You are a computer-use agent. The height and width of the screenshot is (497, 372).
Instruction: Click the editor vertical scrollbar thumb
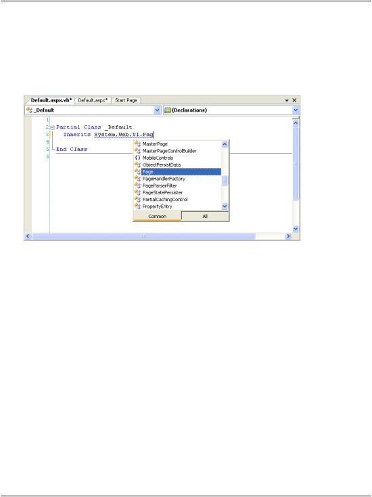(296, 164)
